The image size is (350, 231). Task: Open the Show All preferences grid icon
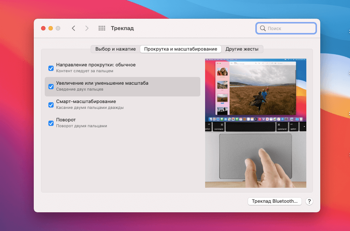102,28
